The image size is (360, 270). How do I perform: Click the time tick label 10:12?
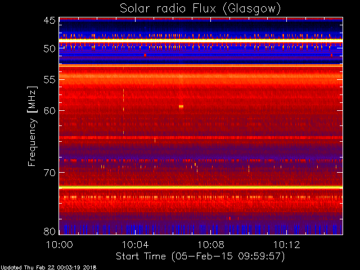coord(286,245)
